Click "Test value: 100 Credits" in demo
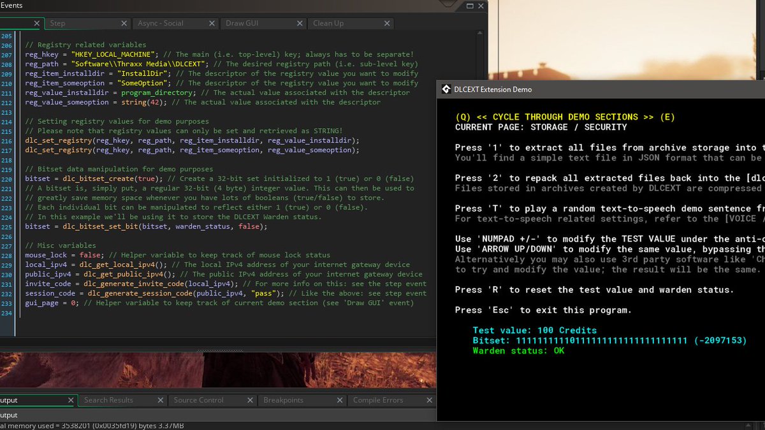Viewport: 765px width, 430px height. [534, 331]
